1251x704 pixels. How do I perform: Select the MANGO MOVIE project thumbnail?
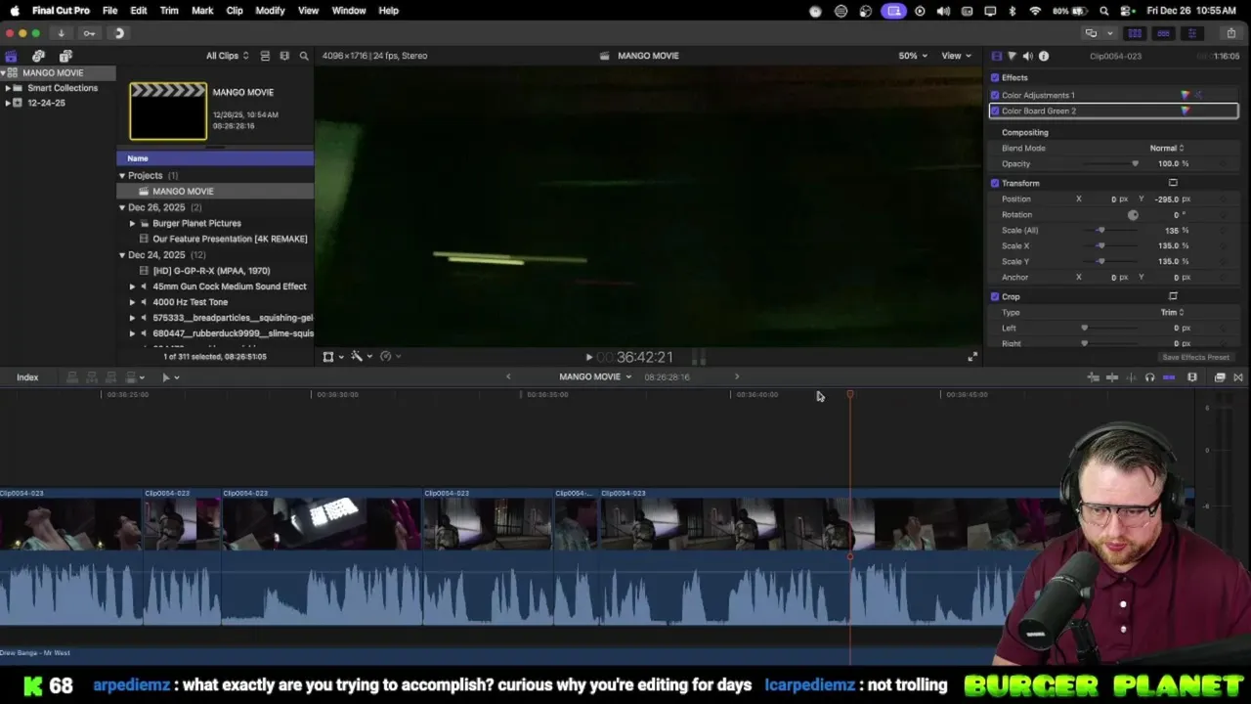coord(168,110)
